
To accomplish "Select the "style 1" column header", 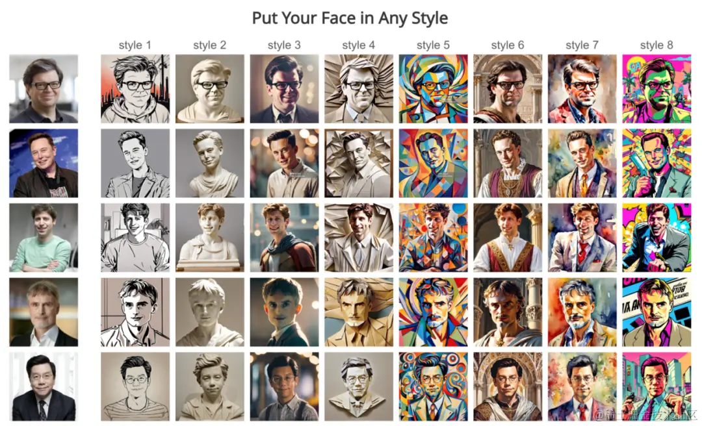I will [135, 45].
